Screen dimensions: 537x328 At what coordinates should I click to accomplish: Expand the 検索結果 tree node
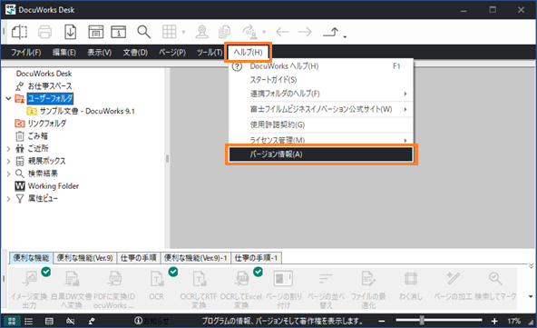(x=8, y=174)
